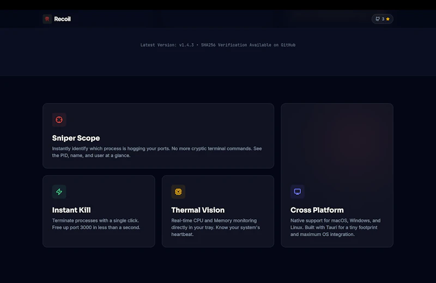The image size is (436, 283).
Task: Click the Sniper Scope crosshair icon
Action: [x=59, y=120]
